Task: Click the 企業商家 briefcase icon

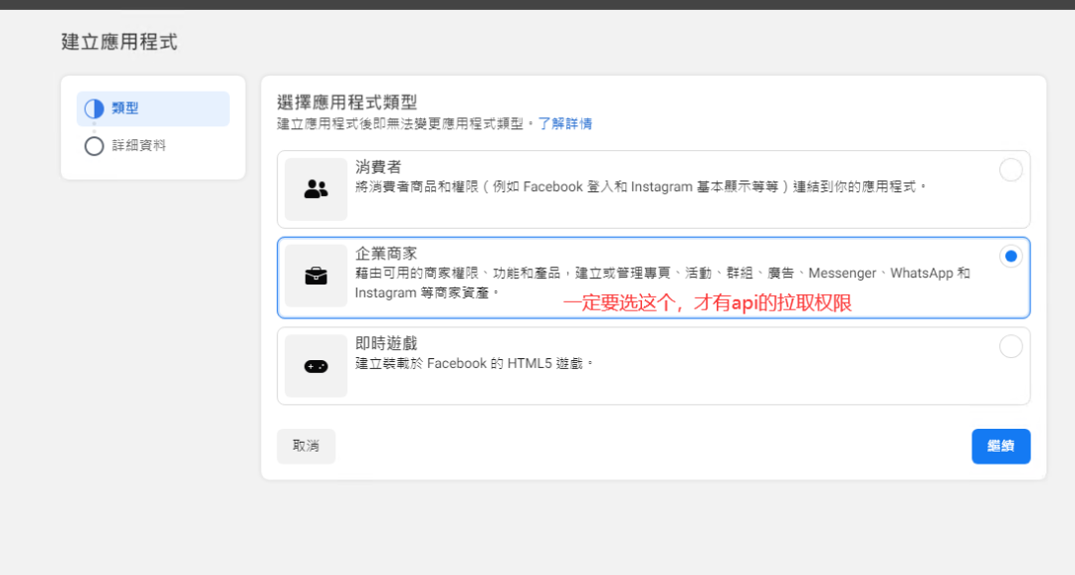Action: tap(317, 277)
